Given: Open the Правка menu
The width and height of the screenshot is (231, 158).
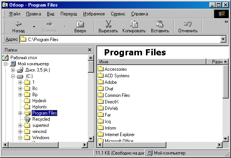Looking at the screenshot, I should pyautogui.click(x=33, y=14).
